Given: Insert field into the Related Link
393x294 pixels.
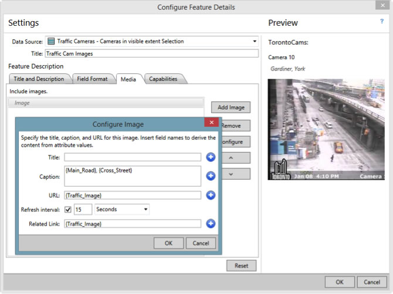Looking at the screenshot, I should (211, 224).
